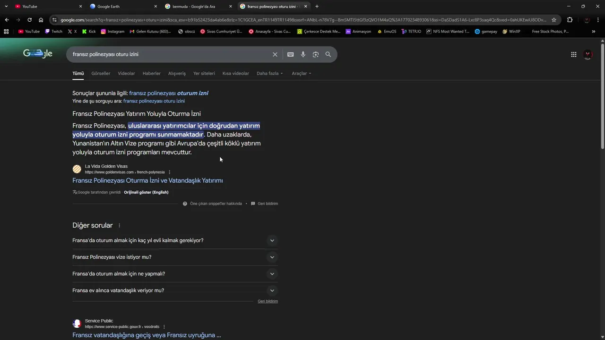Switch to the YouTube browser tab

(x=47, y=7)
